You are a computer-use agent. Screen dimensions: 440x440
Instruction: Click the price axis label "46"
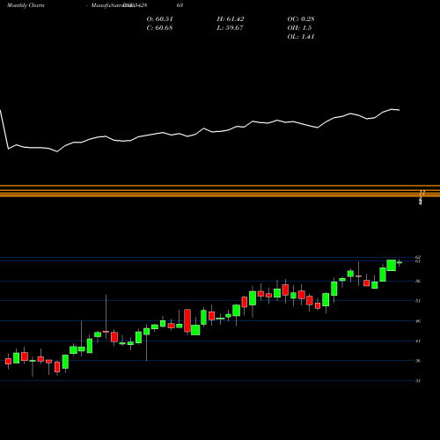418,321
